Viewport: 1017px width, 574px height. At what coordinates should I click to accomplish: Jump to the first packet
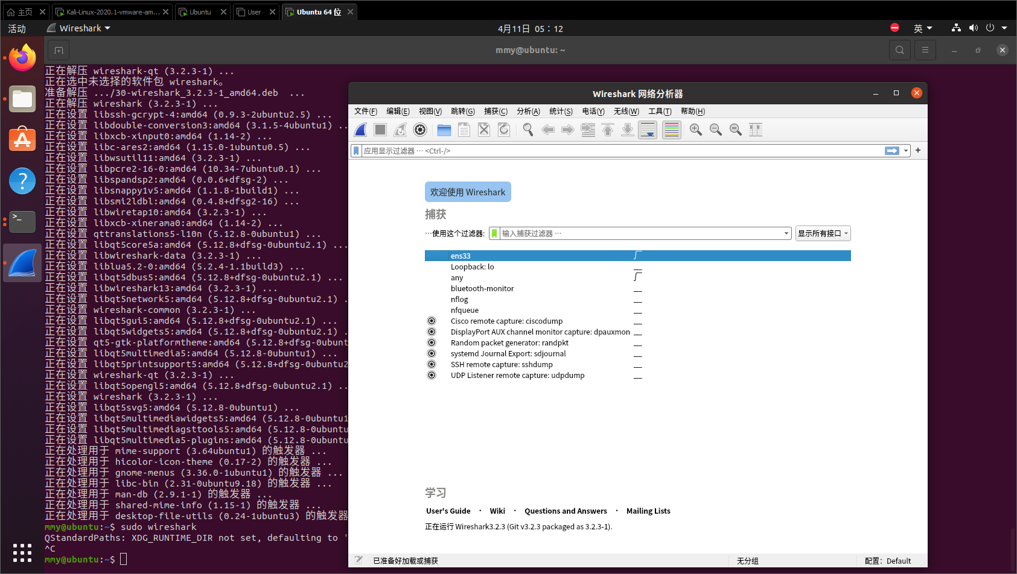click(608, 130)
